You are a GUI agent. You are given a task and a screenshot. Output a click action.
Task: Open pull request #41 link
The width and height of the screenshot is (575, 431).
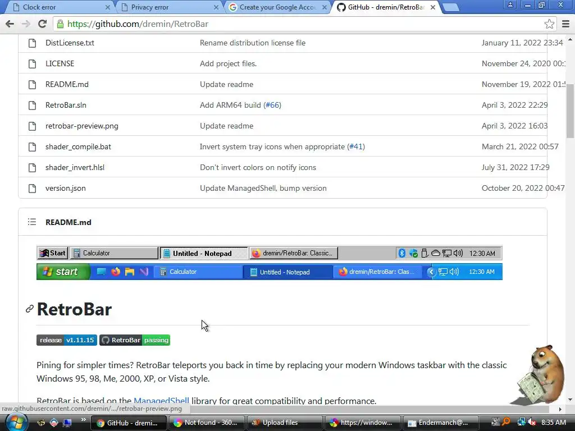point(355,147)
